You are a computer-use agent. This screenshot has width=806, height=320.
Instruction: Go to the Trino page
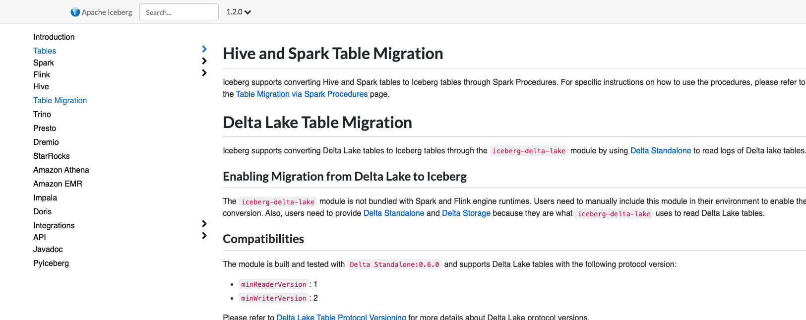coord(42,114)
